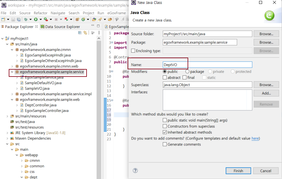Expand egovframework.example.sample.service.impl package
The image size is (282, 179).
coord(12,94)
